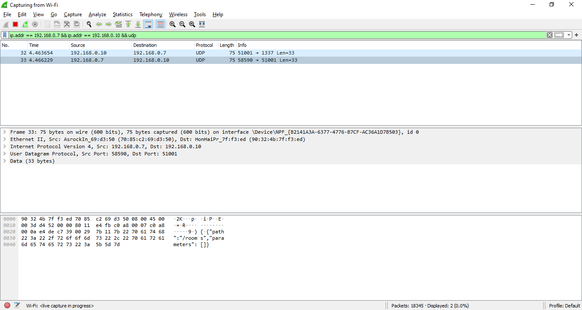
Task: Zoom in on the packet list text
Action: click(172, 24)
